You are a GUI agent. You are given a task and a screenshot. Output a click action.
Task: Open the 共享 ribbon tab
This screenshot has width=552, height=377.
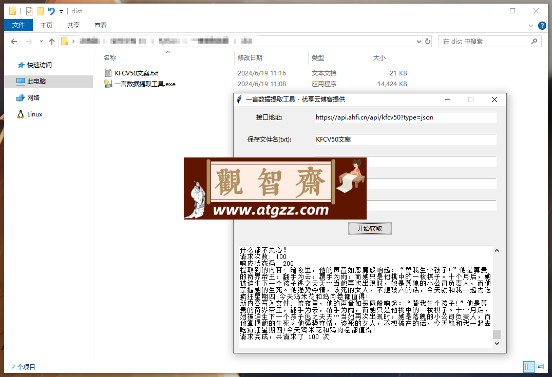pos(73,25)
